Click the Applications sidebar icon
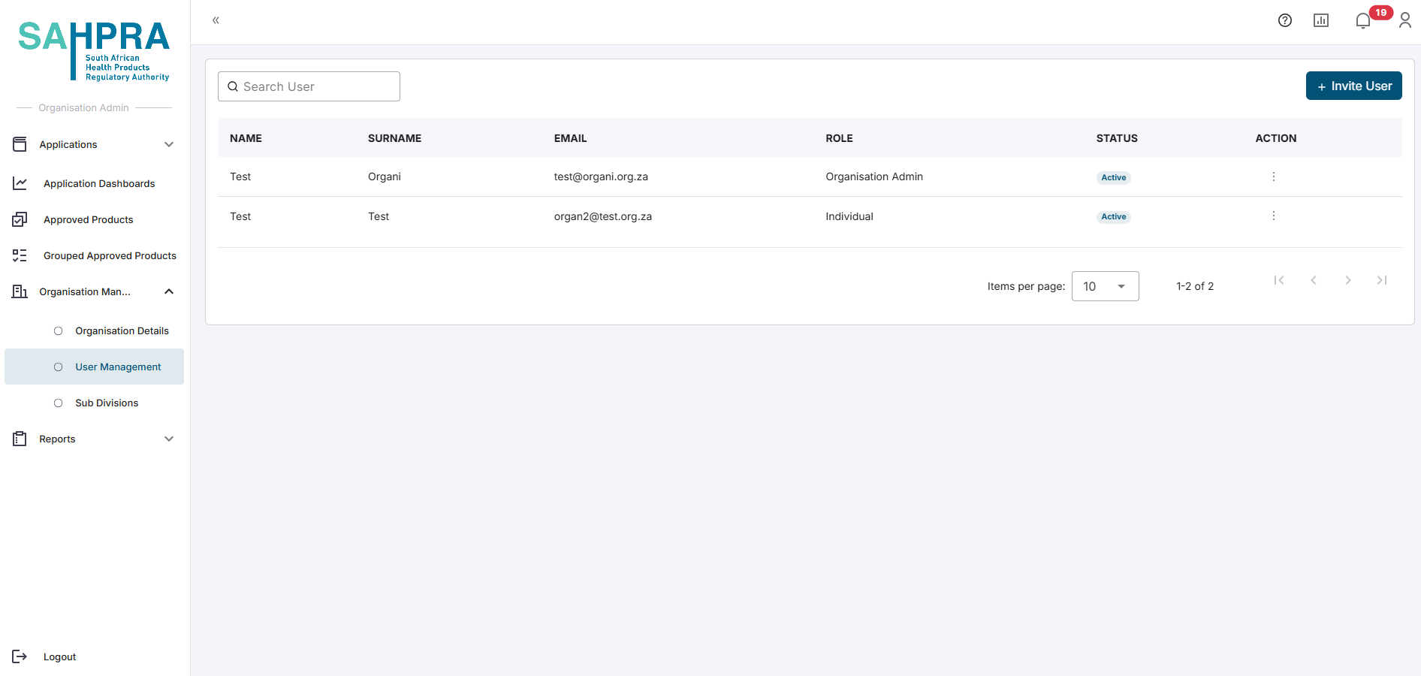The width and height of the screenshot is (1421, 676). tap(20, 144)
